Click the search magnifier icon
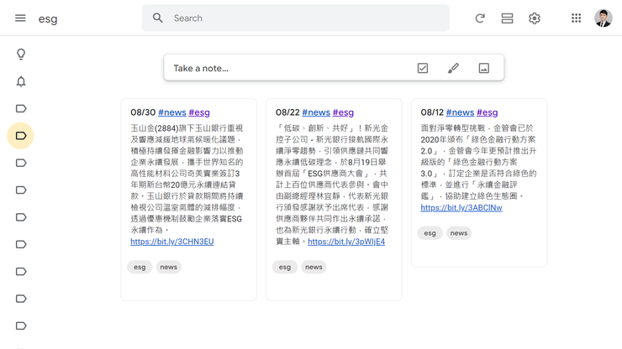This screenshot has height=349, width=622. click(158, 18)
